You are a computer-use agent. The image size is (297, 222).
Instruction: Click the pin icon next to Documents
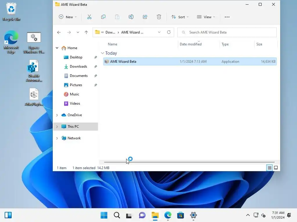[96, 76]
